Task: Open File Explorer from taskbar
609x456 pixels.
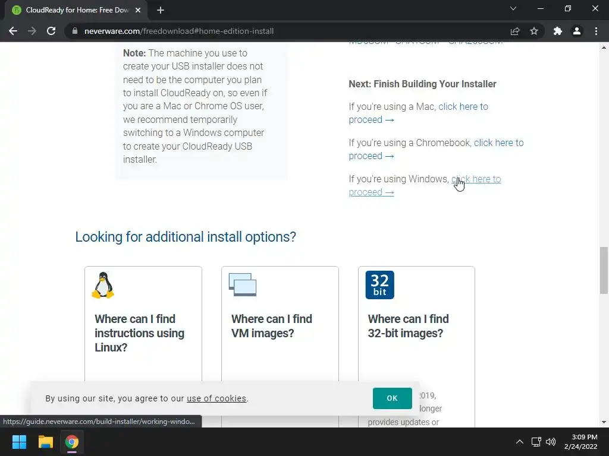Action: click(x=45, y=442)
